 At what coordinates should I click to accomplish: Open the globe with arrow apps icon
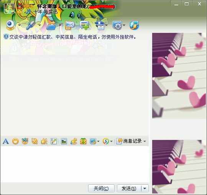point(134,25)
